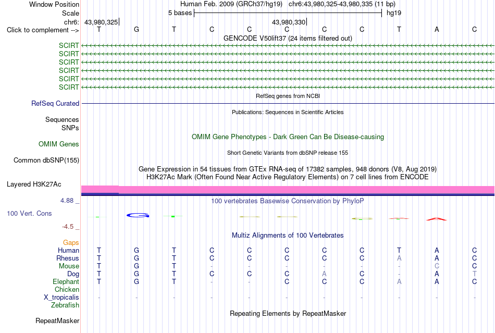Click the 43,980,330 position marker

(289, 22)
